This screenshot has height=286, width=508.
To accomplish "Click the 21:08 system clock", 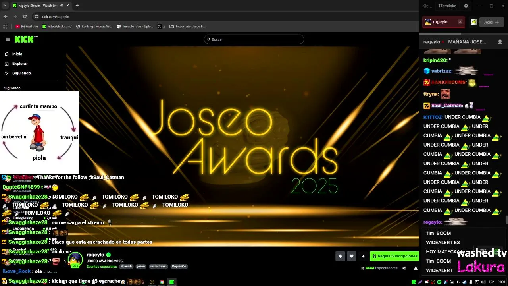I will tap(502, 282).
